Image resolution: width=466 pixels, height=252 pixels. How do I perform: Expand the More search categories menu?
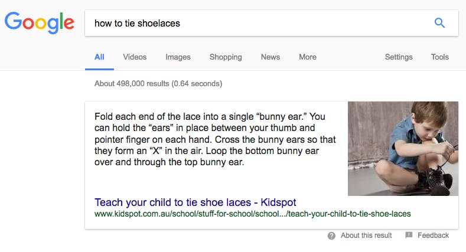308,57
